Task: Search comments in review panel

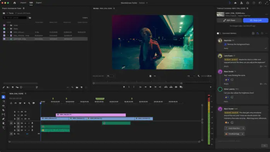Action: point(262,33)
